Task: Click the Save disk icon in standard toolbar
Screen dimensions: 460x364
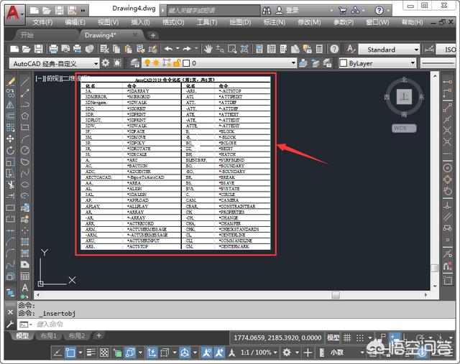Action: point(38,49)
